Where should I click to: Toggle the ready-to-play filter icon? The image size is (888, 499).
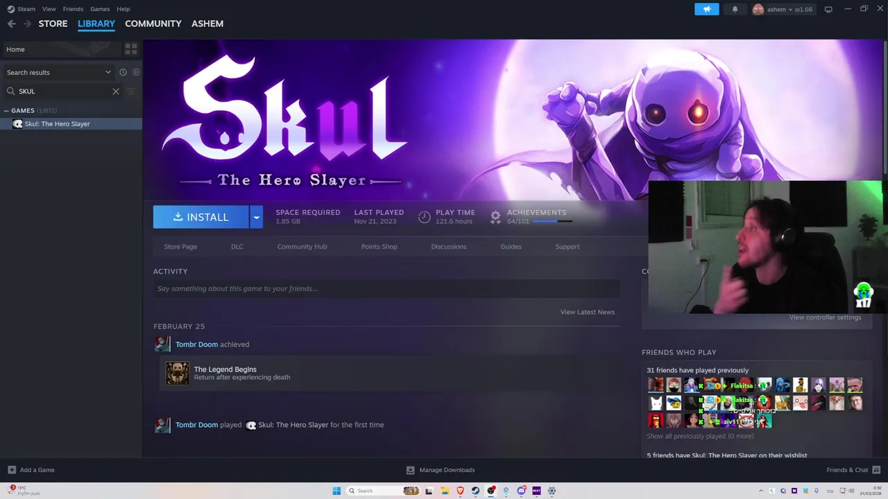(x=136, y=72)
